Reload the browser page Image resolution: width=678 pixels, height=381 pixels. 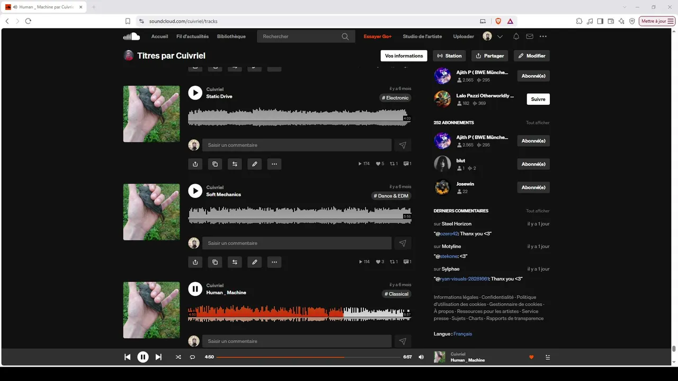[x=28, y=21]
